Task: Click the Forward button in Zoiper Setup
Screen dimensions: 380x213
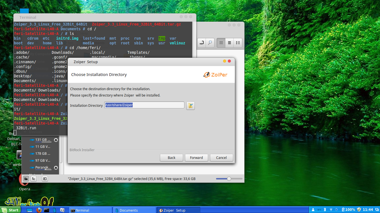Action: (196, 158)
